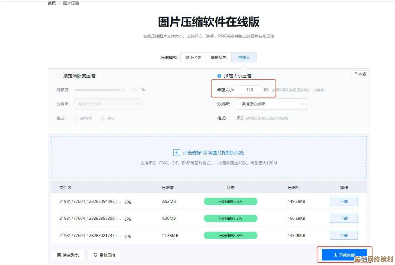Click the plus icon in the upload area
The image size is (395, 265).
coord(177,152)
